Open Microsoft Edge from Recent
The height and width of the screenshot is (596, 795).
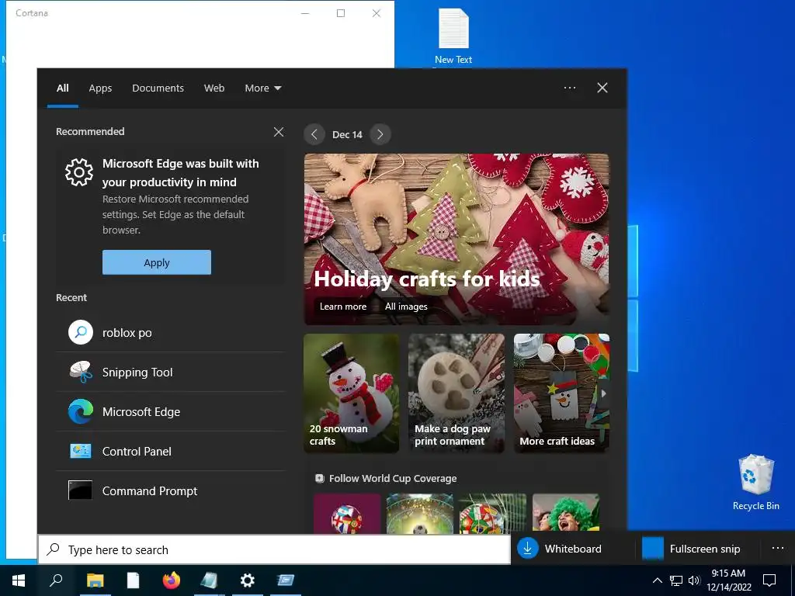(x=170, y=411)
